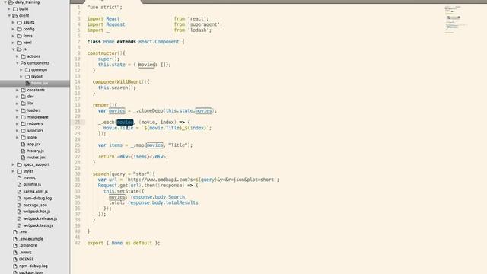Click the routes.jsx file icon

[x=24, y=158]
